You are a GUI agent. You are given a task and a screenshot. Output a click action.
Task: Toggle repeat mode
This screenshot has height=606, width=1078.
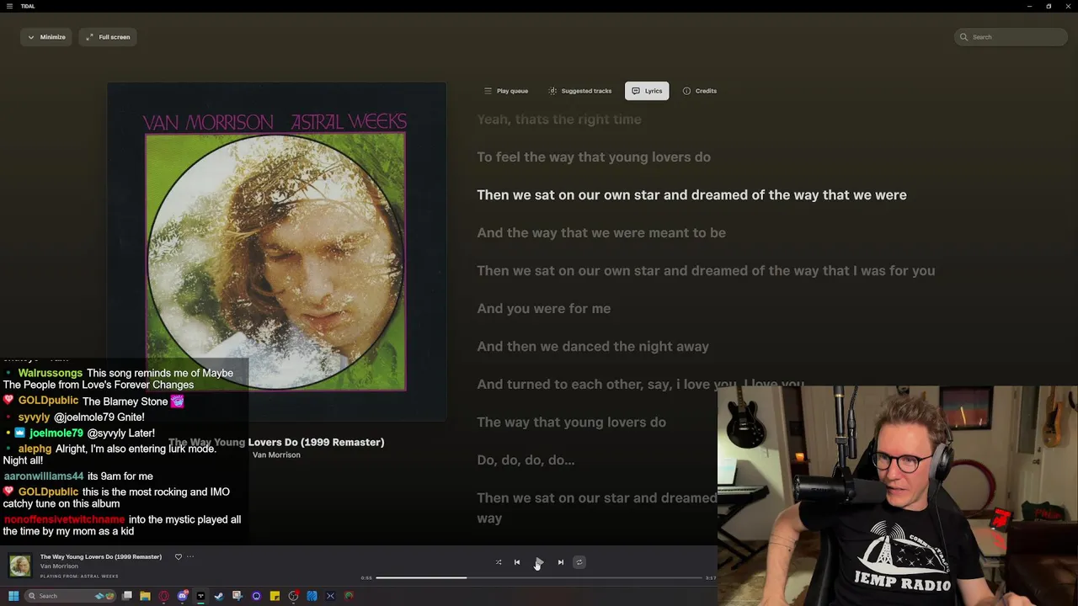tap(579, 562)
